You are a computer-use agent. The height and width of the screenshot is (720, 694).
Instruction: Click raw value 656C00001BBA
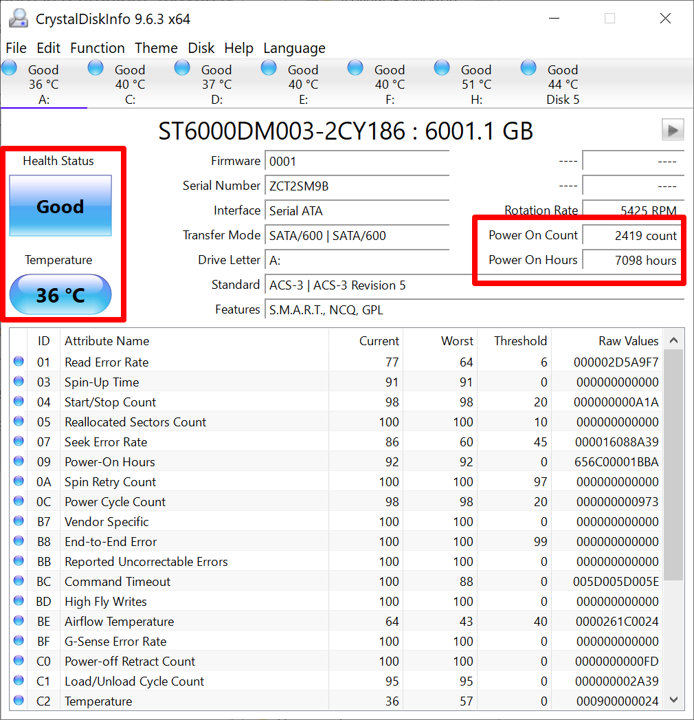616,462
